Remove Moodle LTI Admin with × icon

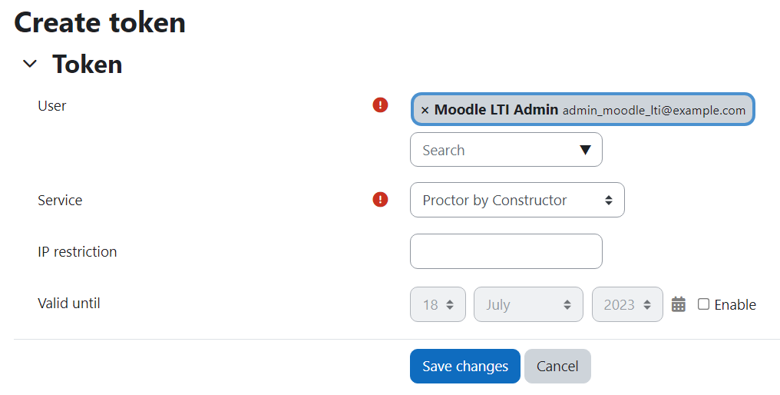(425, 111)
